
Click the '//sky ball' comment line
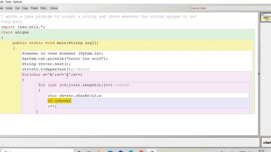click(11, 22)
